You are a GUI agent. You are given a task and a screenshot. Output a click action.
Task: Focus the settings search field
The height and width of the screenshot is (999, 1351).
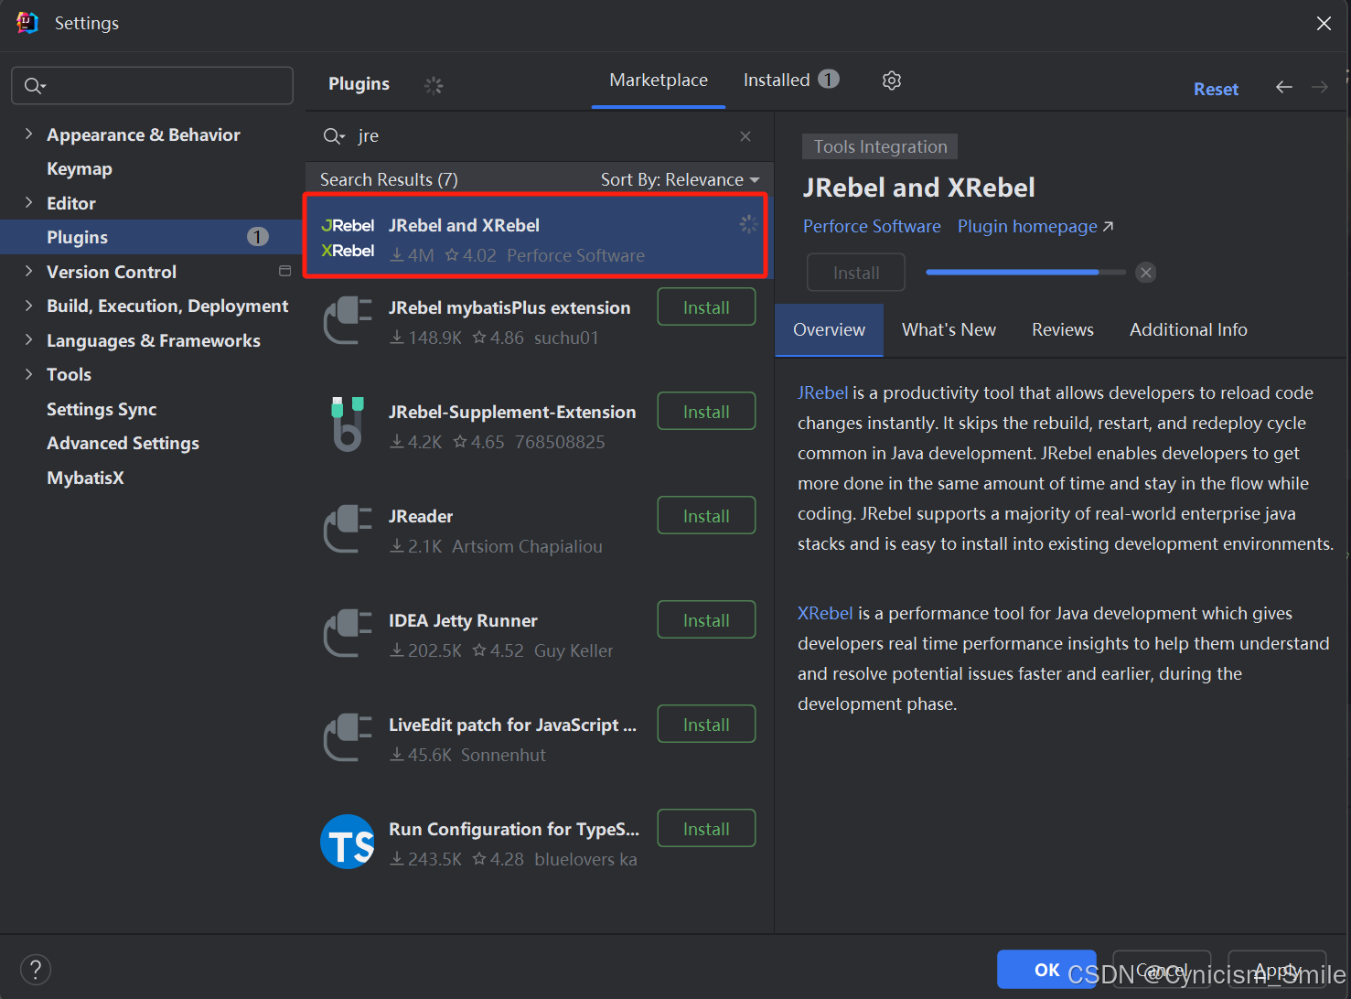coord(152,86)
